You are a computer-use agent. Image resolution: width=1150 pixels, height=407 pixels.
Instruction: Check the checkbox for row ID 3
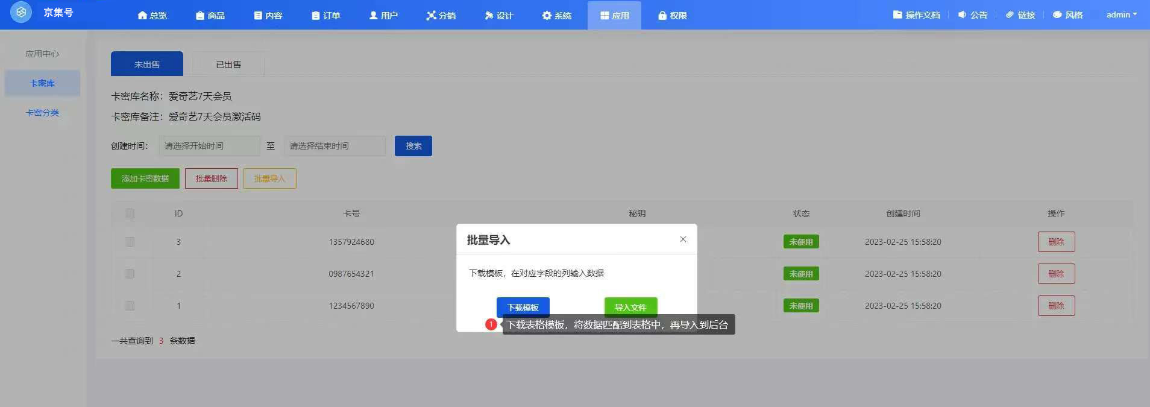tap(130, 242)
